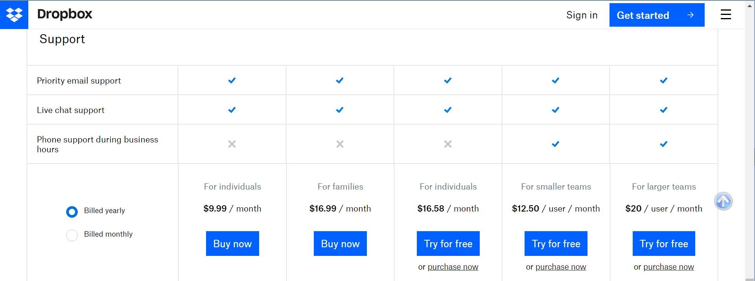Click Sign in
This screenshot has width=755, height=281.
point(582,15)
